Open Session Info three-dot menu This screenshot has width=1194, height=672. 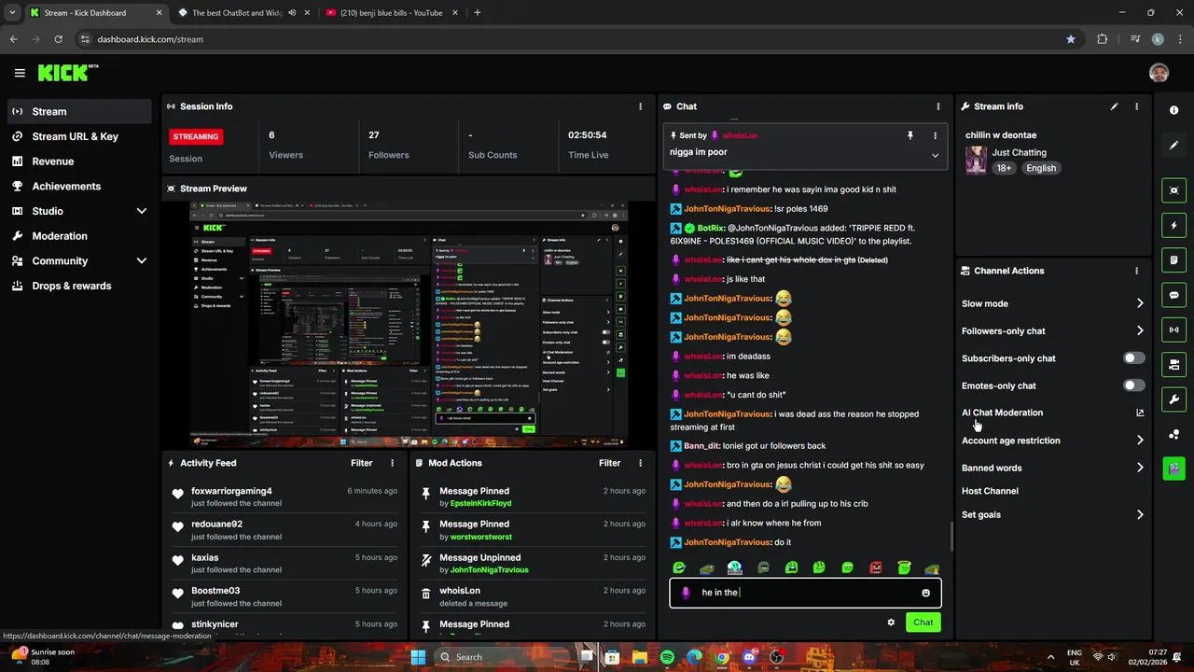[x=640, y=106]
